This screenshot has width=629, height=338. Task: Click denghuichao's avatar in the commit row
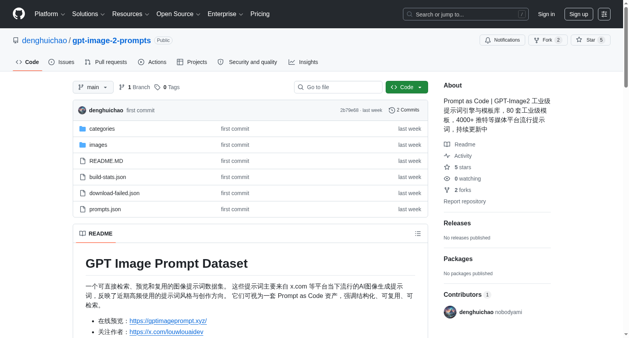tap(82, 110)
